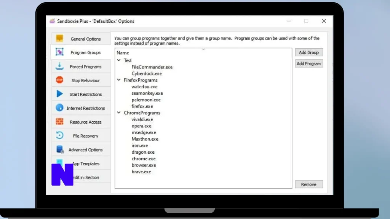The width and height of the screenshot is (390, 219).
Task: Switch to the Program Groups tab
Action: click(81, 52)
